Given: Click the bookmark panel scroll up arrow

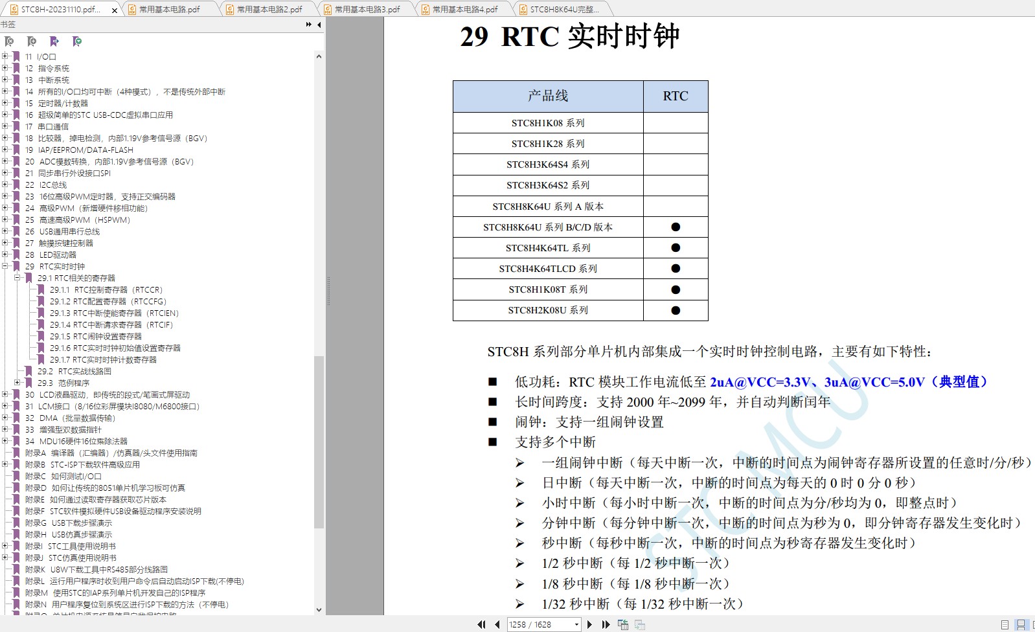Looking at the screenshot, I should coord(319,56).
